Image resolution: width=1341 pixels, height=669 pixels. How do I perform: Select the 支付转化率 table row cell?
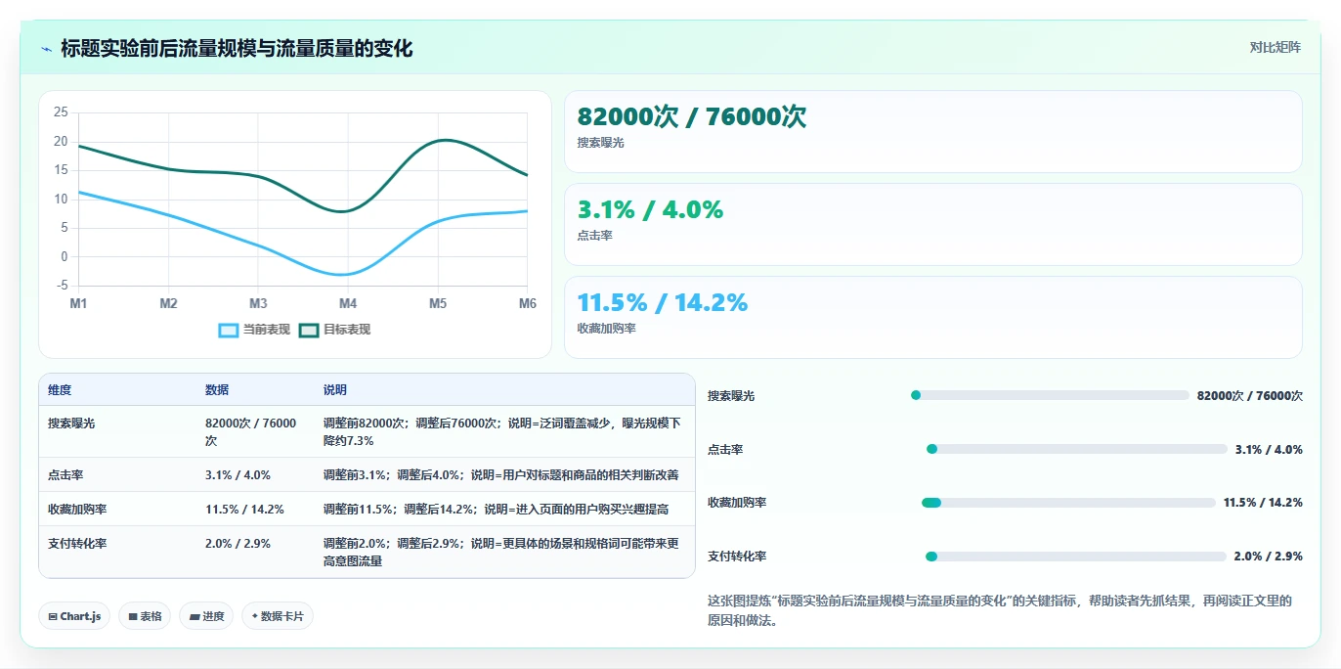pyautogui.click(x=117, y=552)
